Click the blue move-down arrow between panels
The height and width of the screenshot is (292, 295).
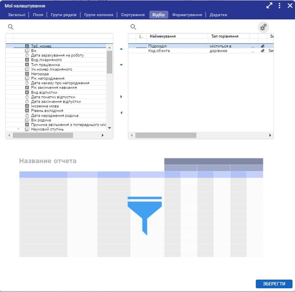121,65
